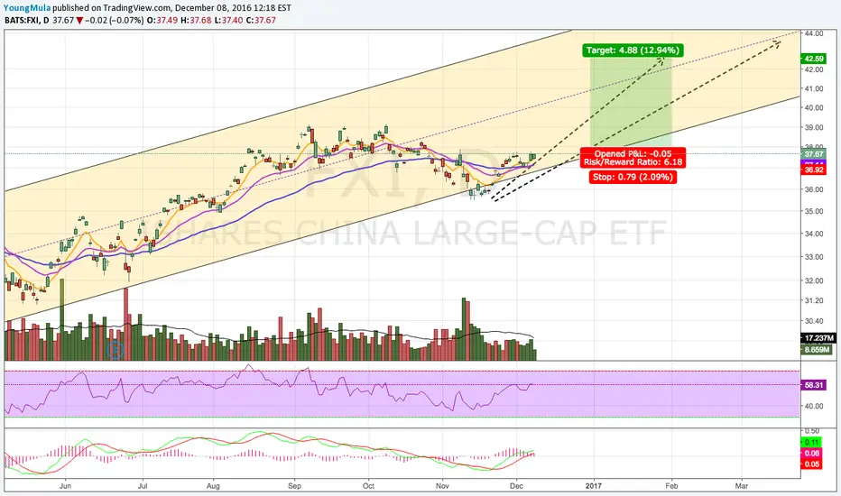Click the purple 58.31 RSI value tag
841x496 pixels.
coord(814,385)
